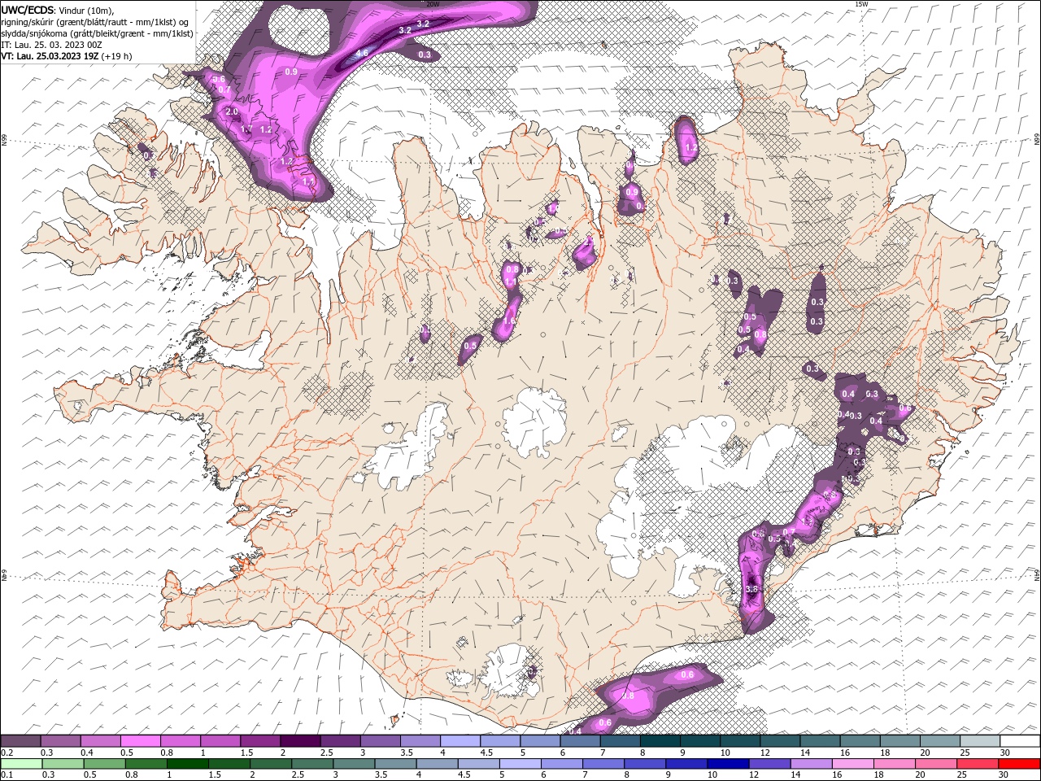Viewport: 1041px width, 781px height.
Task: Click the medium blue 8 rain-scale swatch
Action: pos(644,764)
